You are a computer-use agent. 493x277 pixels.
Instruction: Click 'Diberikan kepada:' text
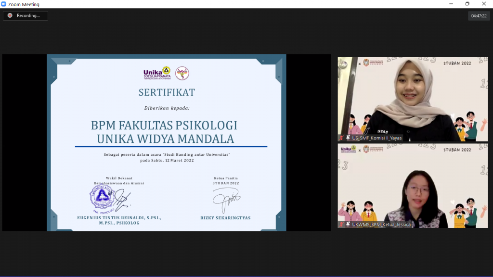coord(167,108)
